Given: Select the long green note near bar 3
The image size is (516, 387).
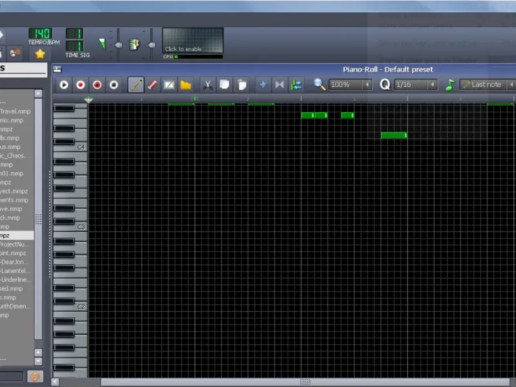Looking at the screenshot, I should (x=394, y=135).
